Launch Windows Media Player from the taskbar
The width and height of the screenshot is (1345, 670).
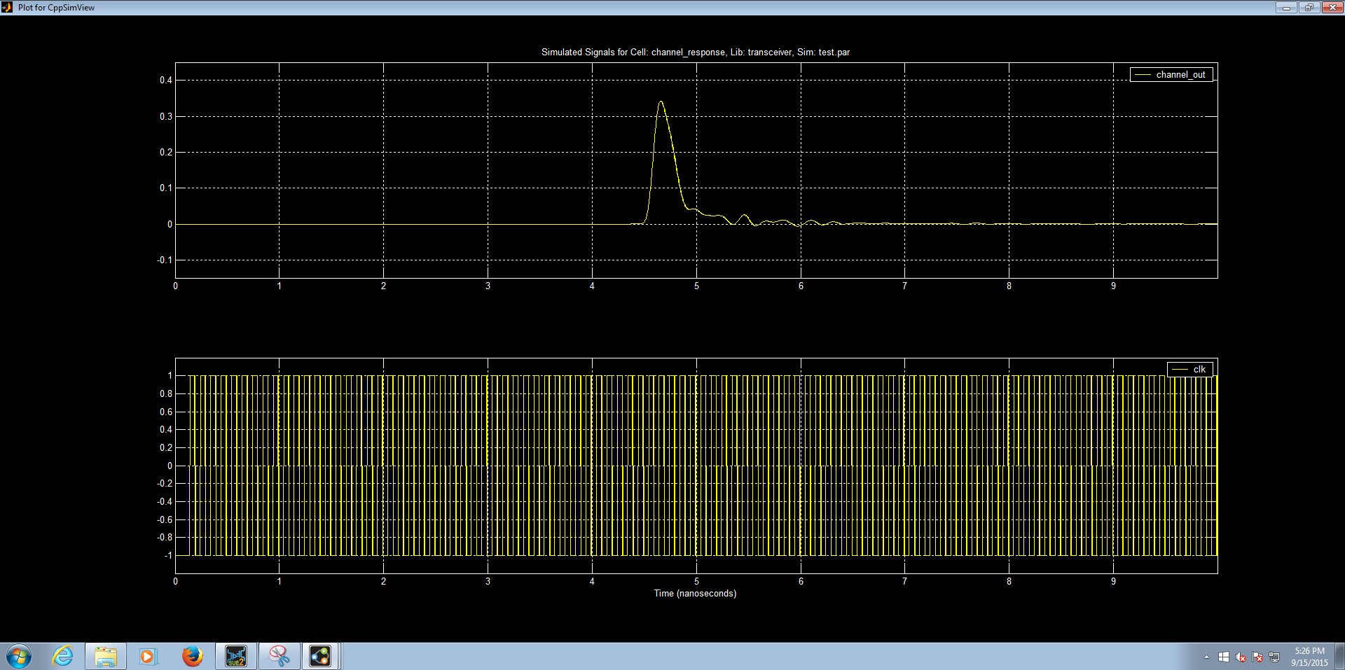point(149,656)
